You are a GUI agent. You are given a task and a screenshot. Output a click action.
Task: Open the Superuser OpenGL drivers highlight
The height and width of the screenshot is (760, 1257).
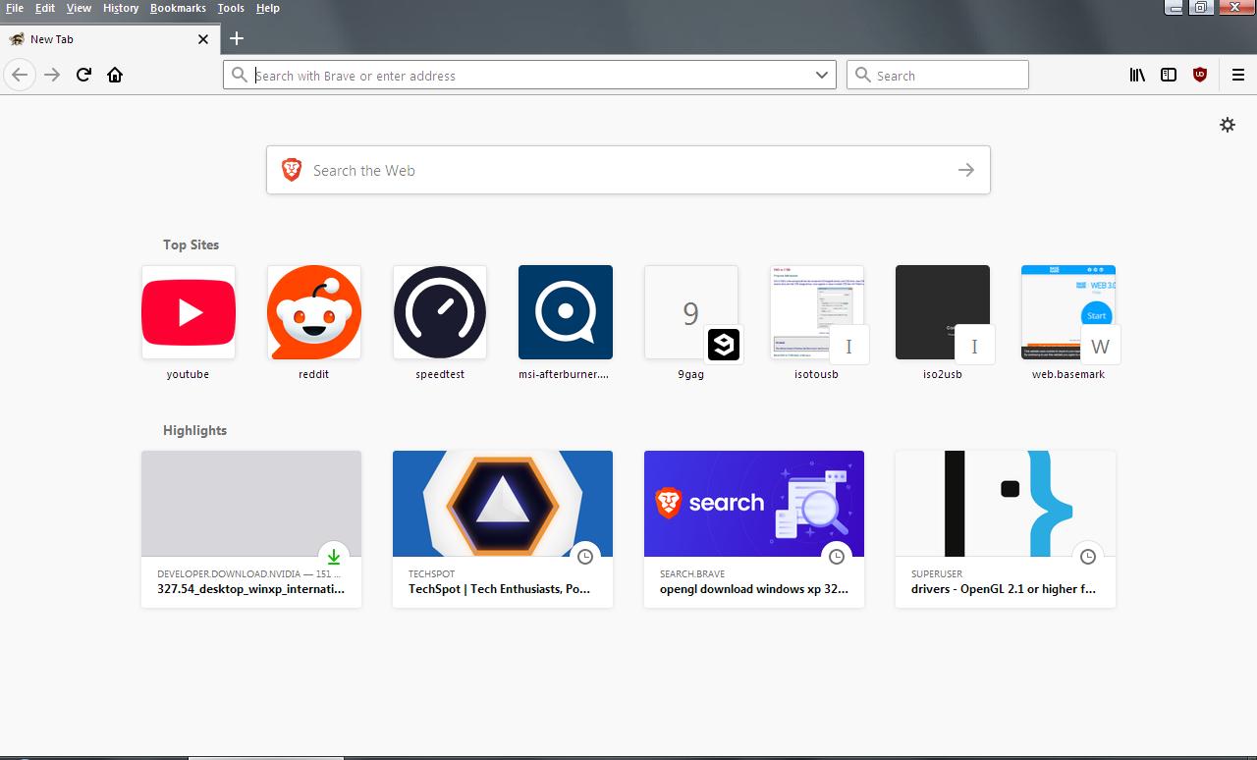(1006, 529)
